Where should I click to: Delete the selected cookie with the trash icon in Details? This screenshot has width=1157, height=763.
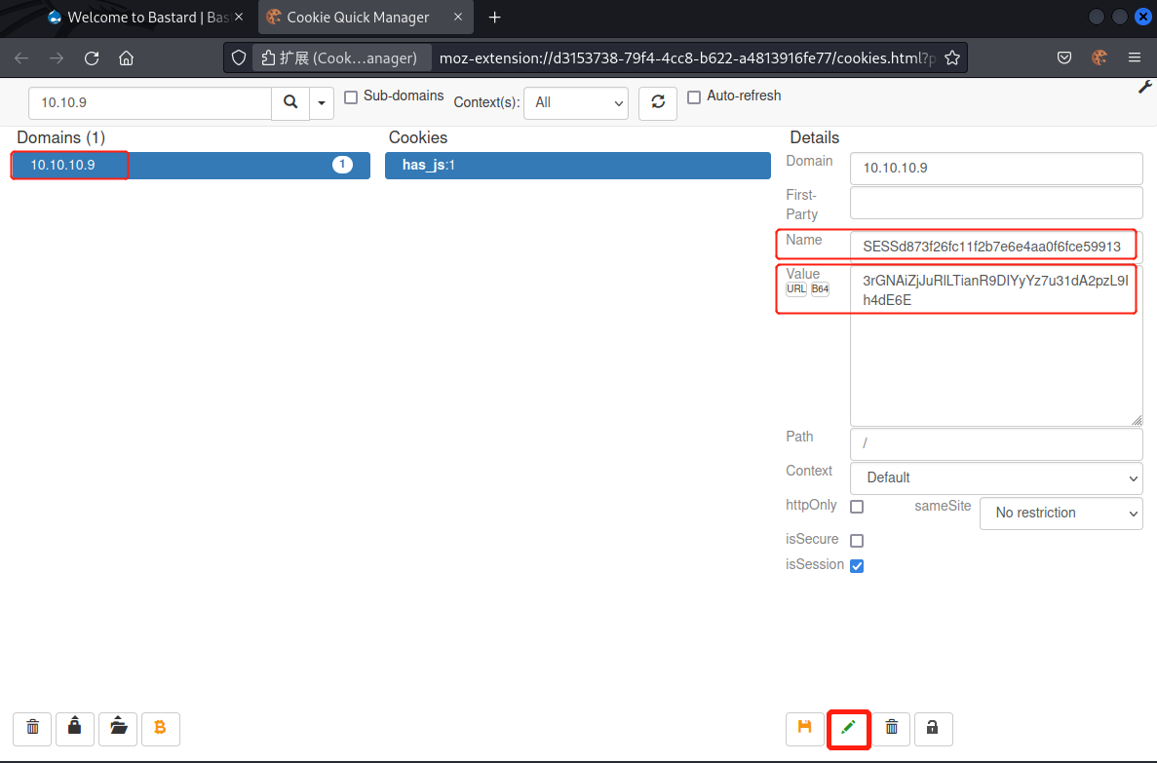(891, 728)
